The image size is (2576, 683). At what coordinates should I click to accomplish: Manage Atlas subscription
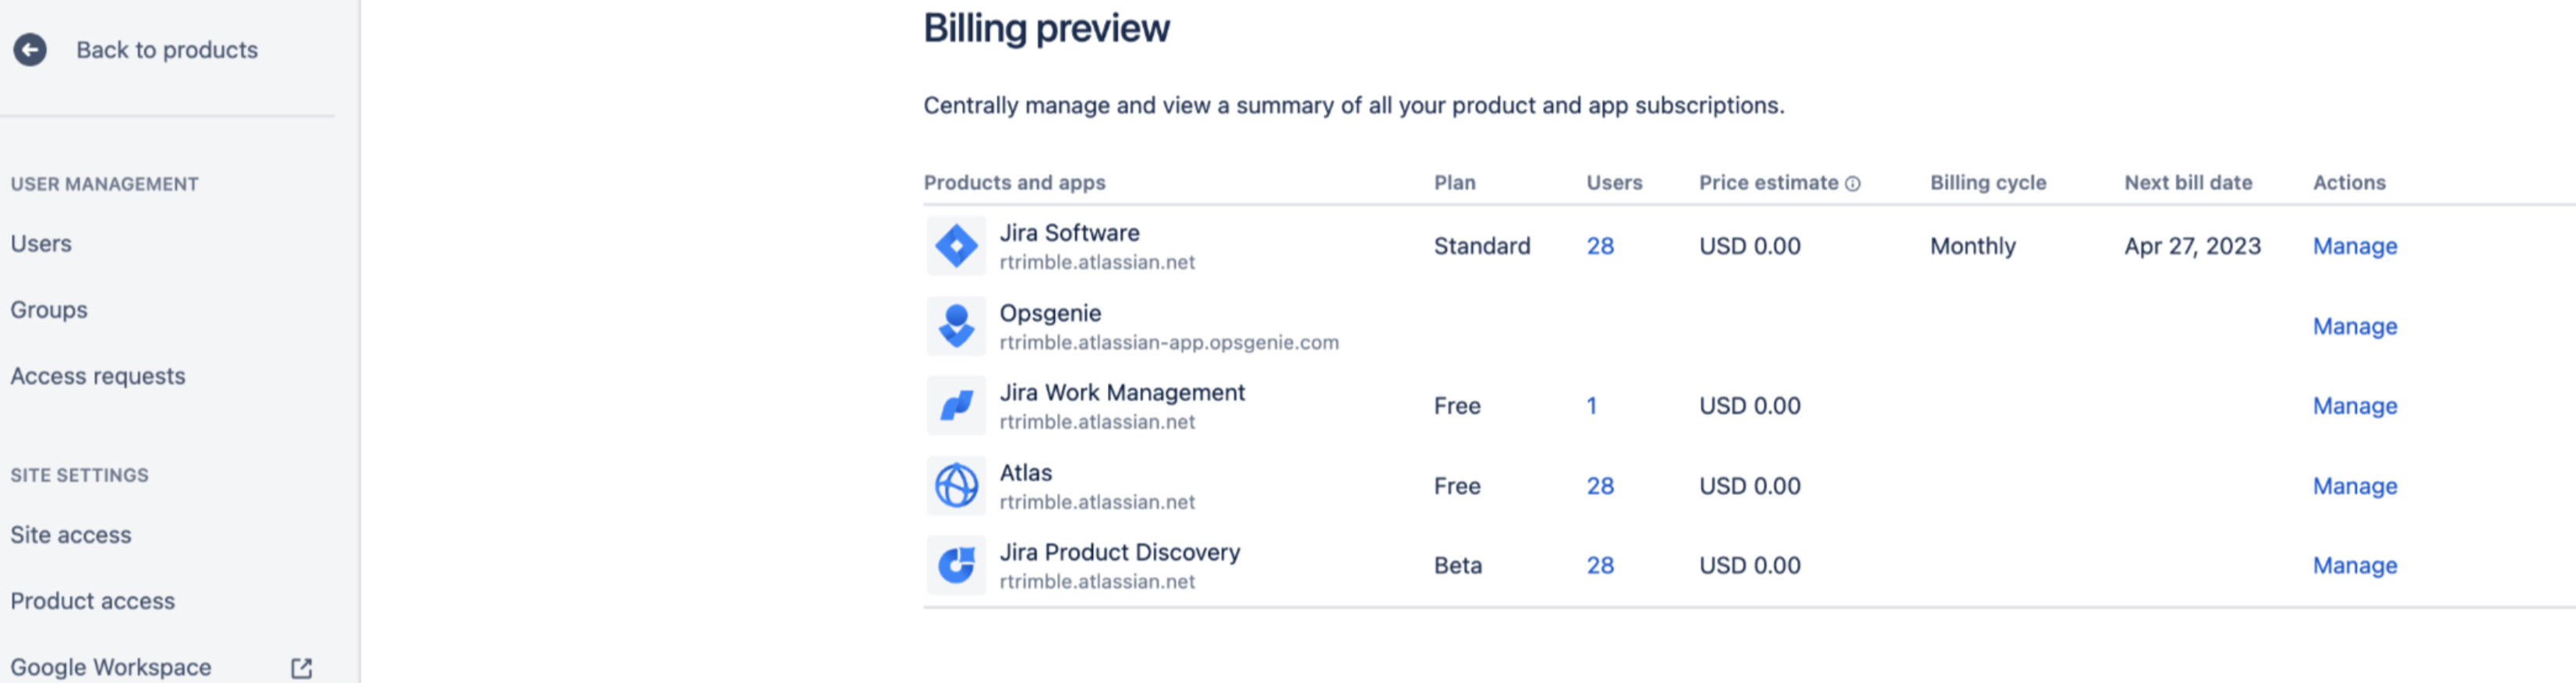(2354, 486)
